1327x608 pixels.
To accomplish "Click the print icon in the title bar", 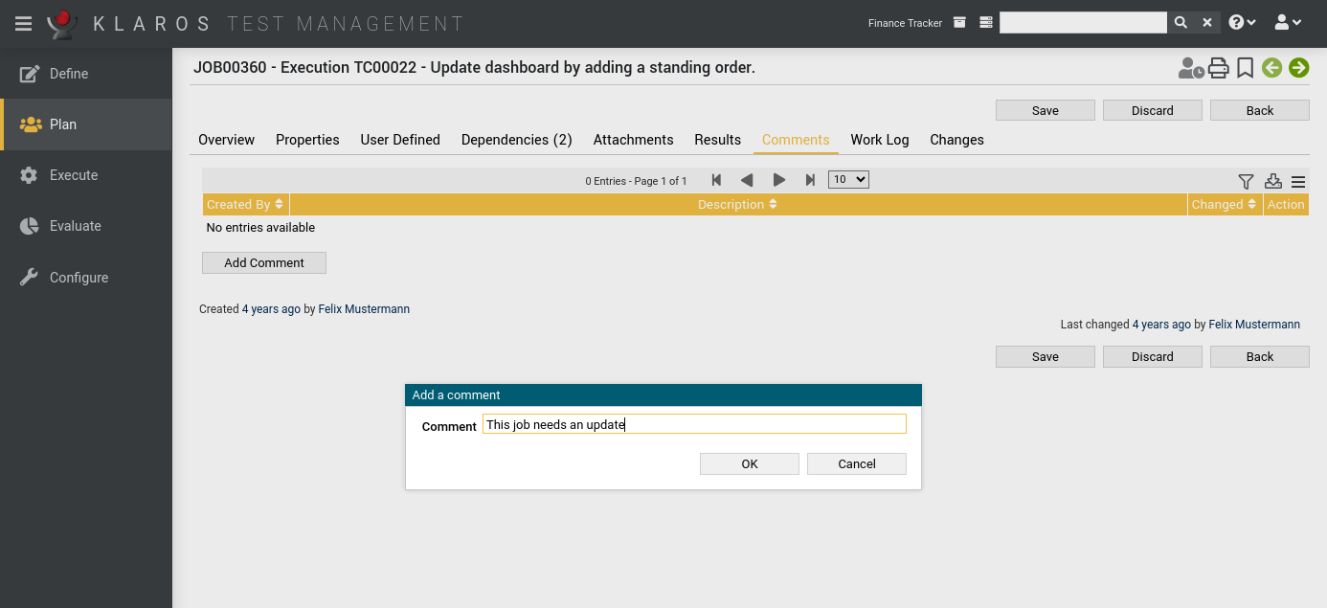I will tap(1218, 68).
